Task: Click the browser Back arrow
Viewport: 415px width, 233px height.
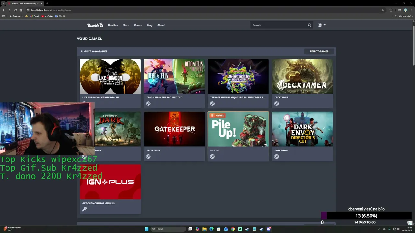Action: pos(4,10)
